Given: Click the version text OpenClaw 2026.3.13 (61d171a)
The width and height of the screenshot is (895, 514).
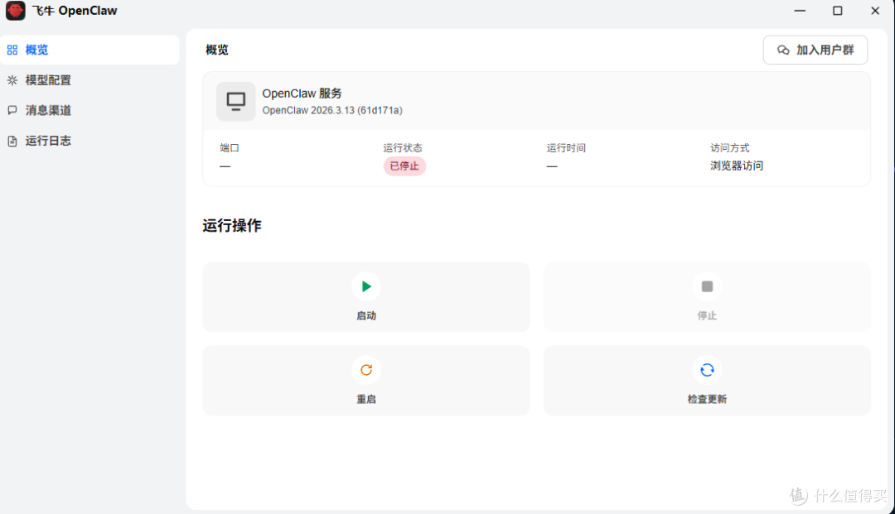Looking at the screenshot, I should click(x=332, y=111).
